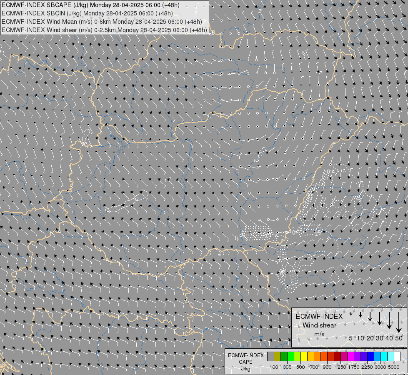The width and height of the screenshot is (408, 375).
Task: Click the '50' wind shear scale number
Action: (399, 338)
